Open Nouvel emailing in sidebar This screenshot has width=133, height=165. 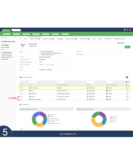pyautogui.click(x=5, y=47)
